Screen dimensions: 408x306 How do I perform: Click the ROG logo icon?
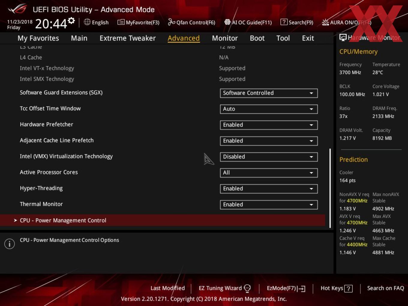[17, 9]
